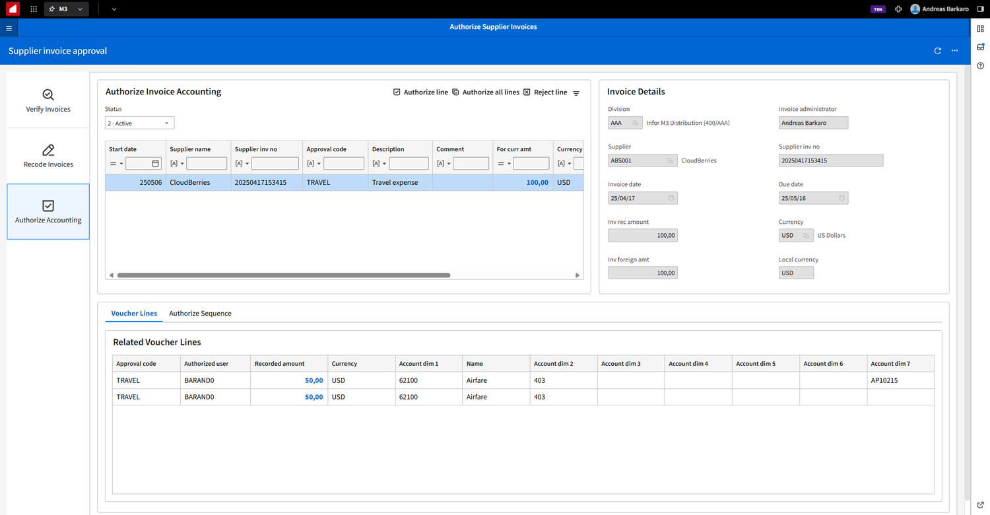Open the Currency lookup icon
Image resolution: width=990 pixels, height=515 pixels.
click(x=806, y=236)
